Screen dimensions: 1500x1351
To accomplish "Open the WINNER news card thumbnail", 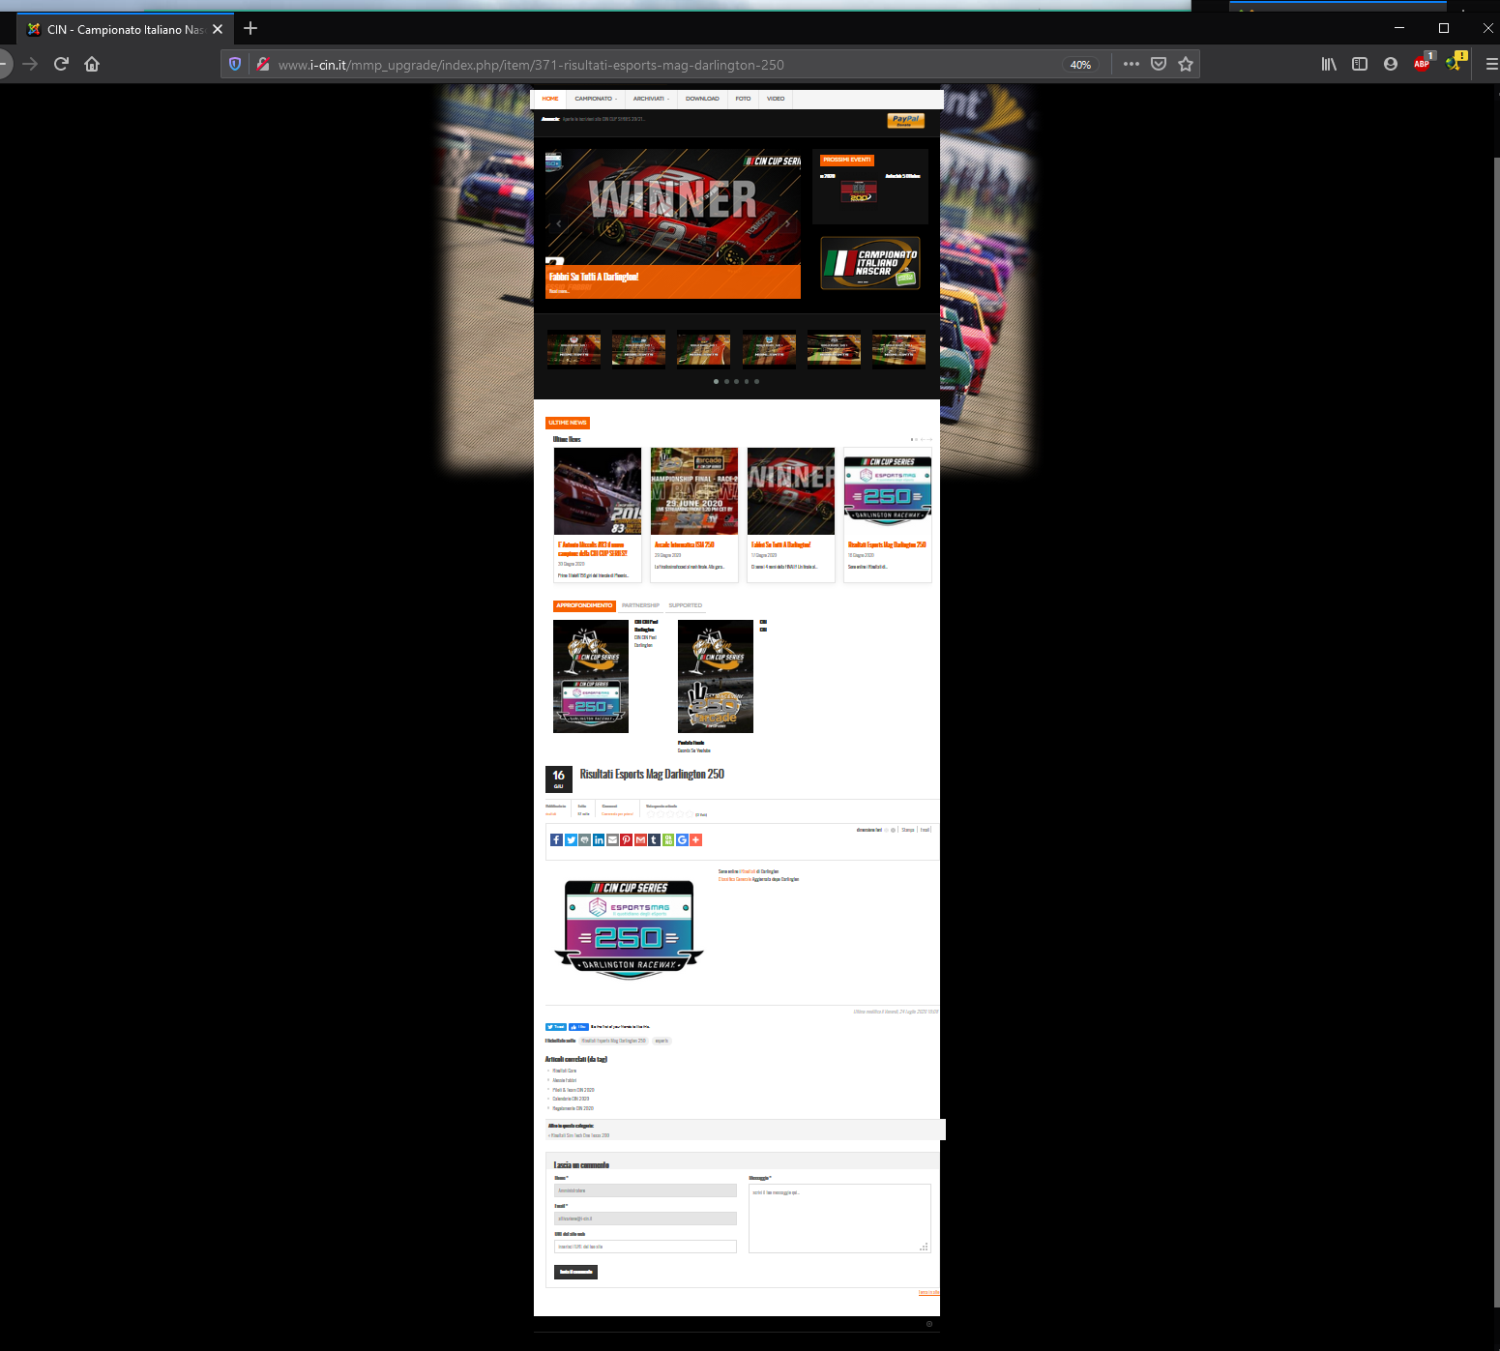I will (791, 491).
